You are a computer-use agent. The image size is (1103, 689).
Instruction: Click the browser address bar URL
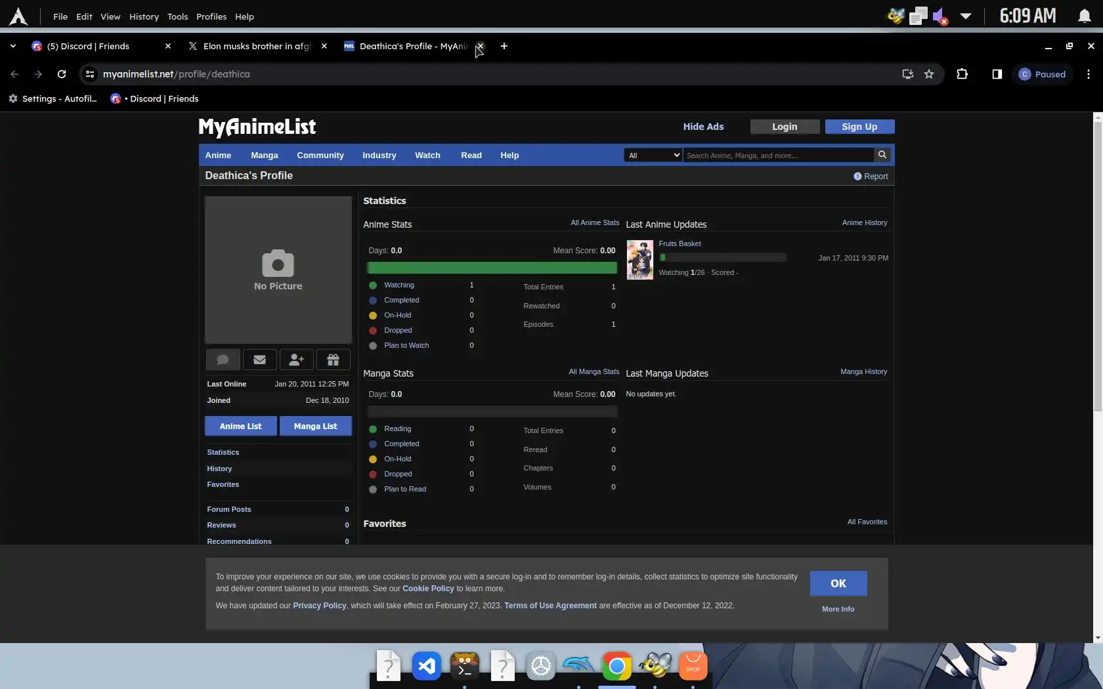pos(176,74)
